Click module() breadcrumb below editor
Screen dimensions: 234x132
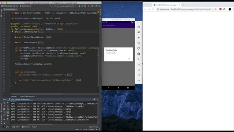(x=14, y=96)
